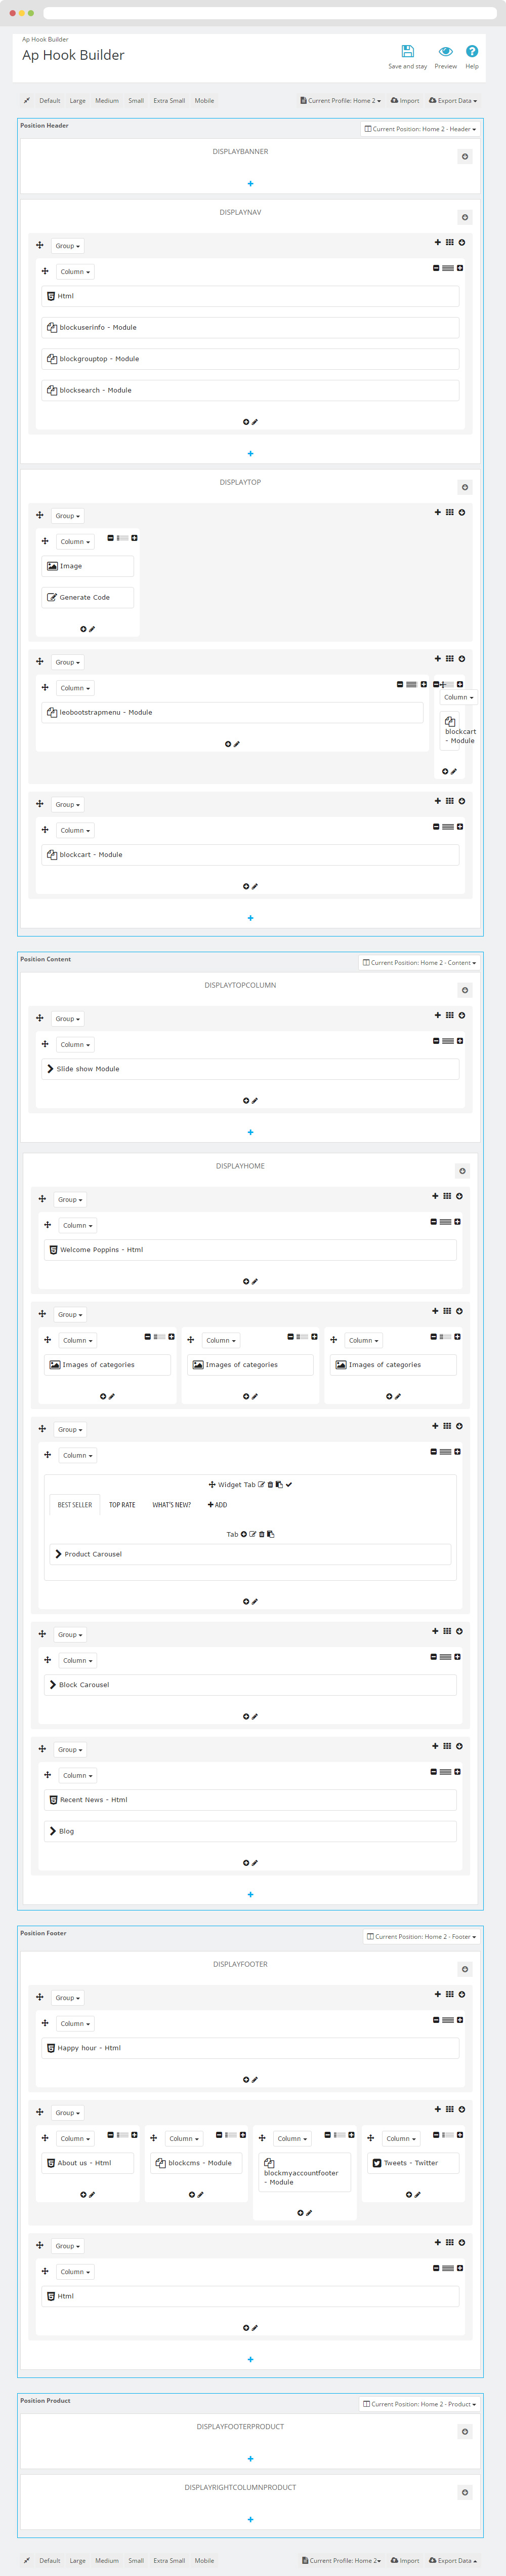Select Large in the top toolbar
Viewport: 506px width, 2576px height.
(78, 100)
